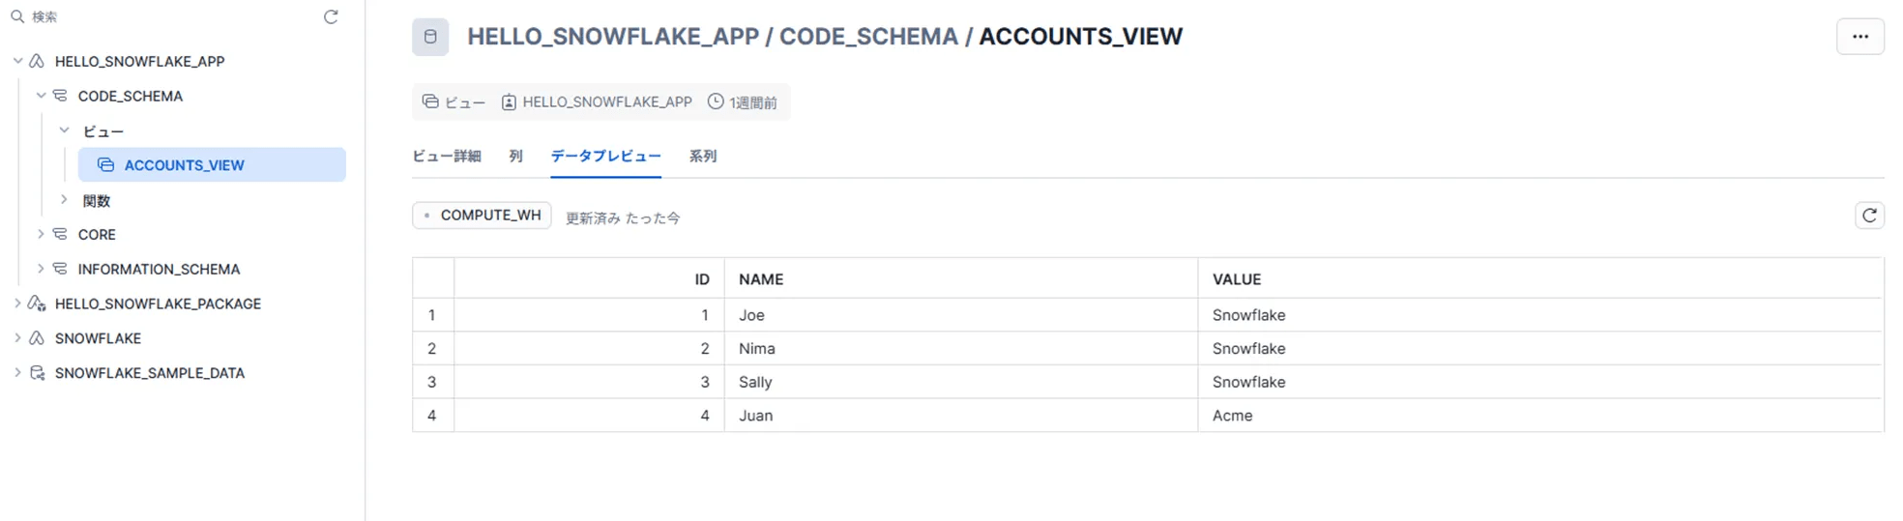Expand the CORE schema node
This screenshot has width=1903, height=521.
tap(41, 234)
